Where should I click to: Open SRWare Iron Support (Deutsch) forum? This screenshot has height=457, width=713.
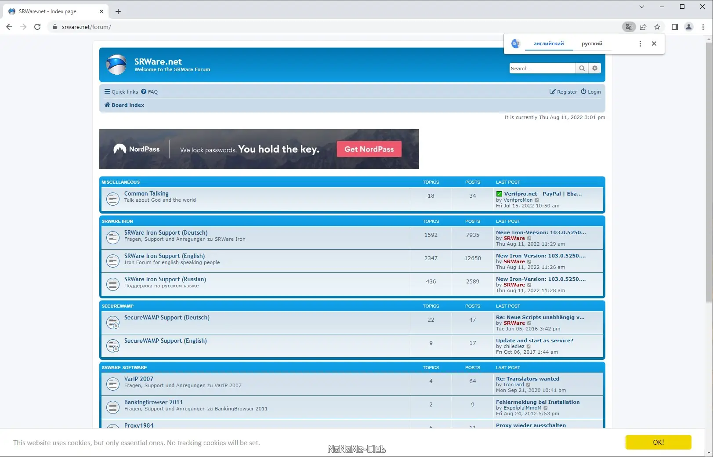(166, 232)
